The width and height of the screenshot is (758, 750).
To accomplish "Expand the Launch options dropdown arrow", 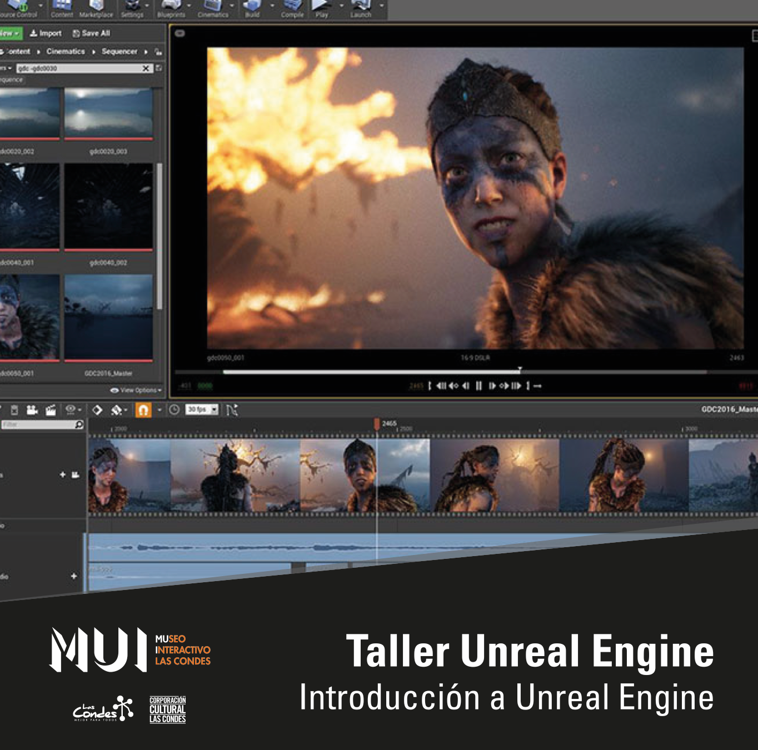I will coord(381,6).
